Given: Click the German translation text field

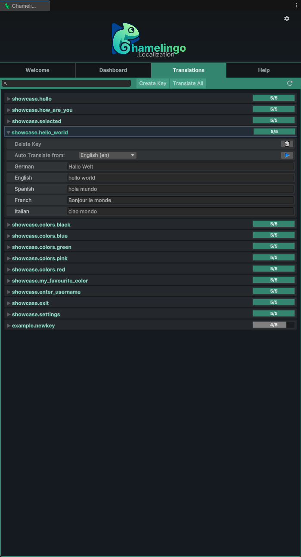Looking at the screenshot, I should (180, 167).
